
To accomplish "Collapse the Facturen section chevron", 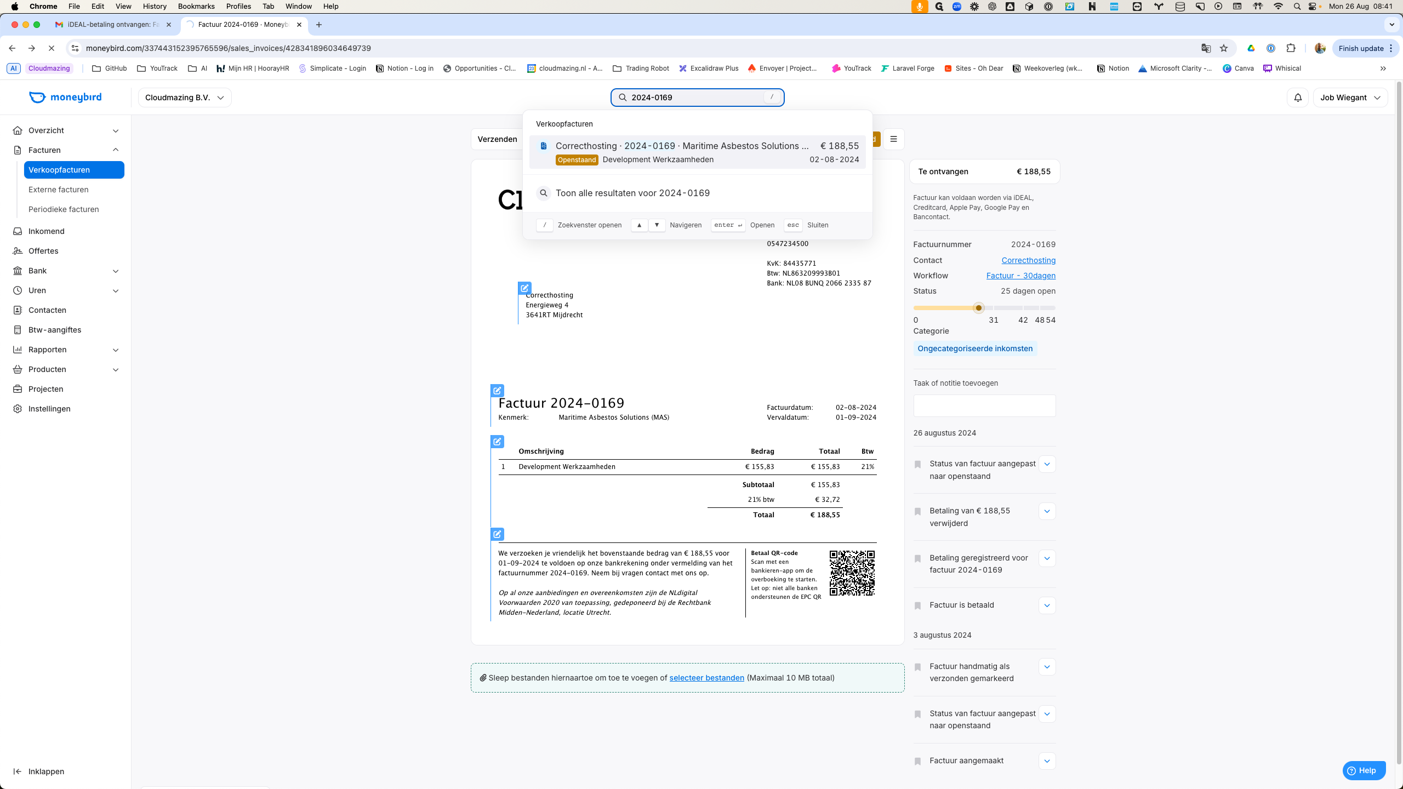I will point(116,150).
